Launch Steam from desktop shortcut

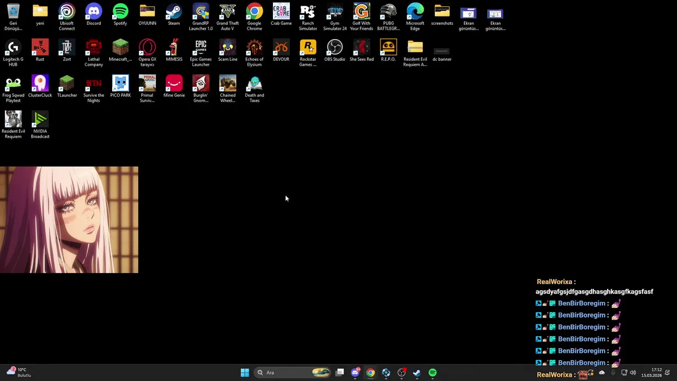(174, 15)
